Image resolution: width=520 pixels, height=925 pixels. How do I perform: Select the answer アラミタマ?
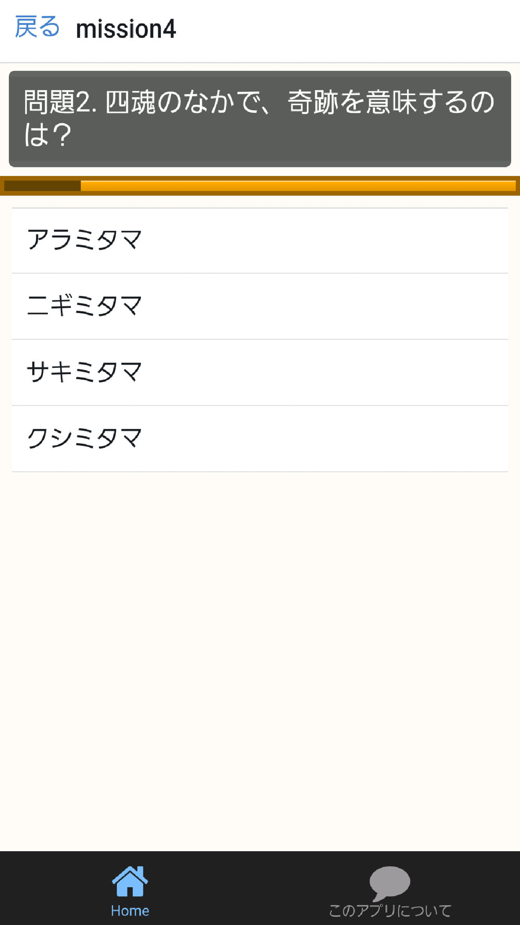pos(260,240)
